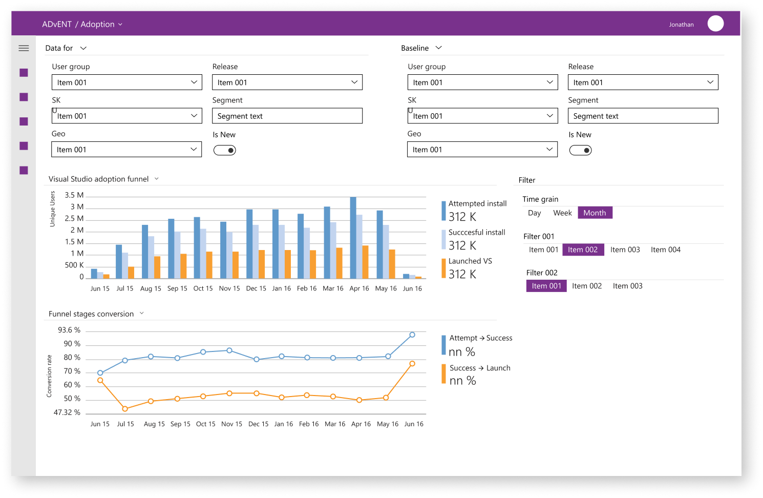Click the third purple sidebar square icon
Screen dimensions: 763x498
point(24,121)
